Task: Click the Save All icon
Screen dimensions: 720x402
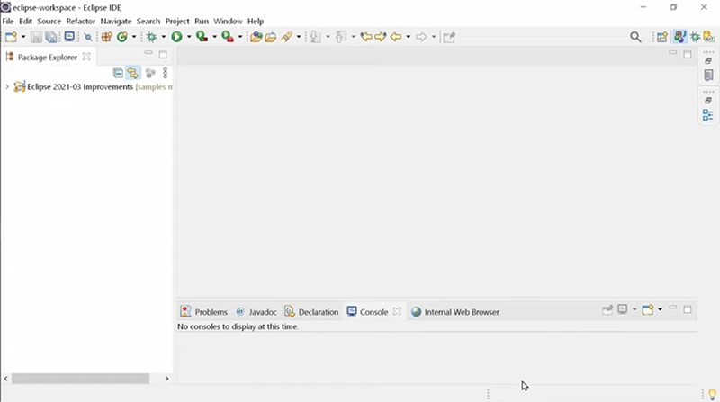Action: [x=51, y=37]
